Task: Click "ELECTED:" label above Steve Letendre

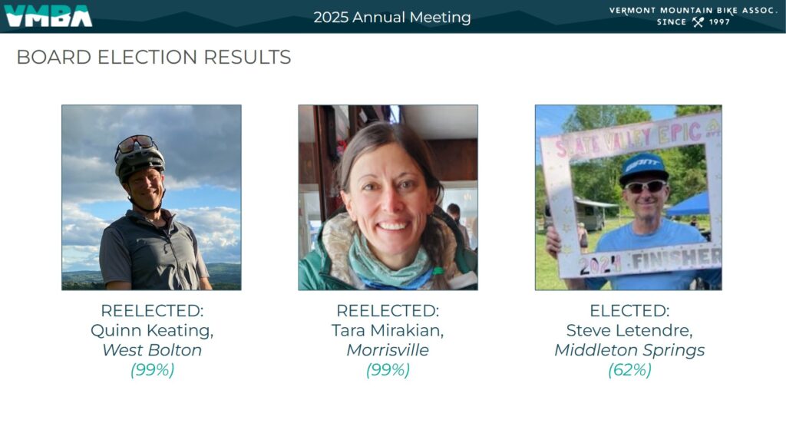Action: (x=629, y=310)
